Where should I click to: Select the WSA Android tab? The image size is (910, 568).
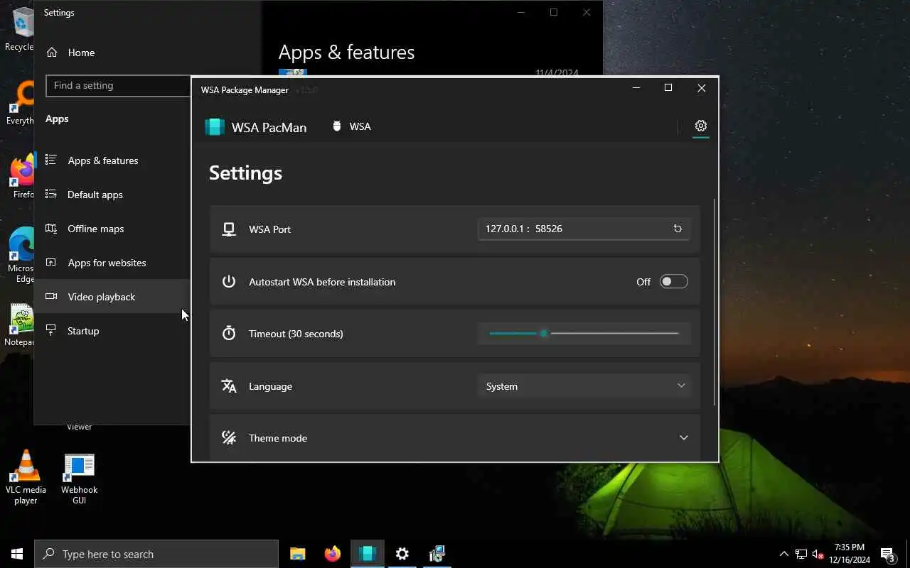click(351, 126)
